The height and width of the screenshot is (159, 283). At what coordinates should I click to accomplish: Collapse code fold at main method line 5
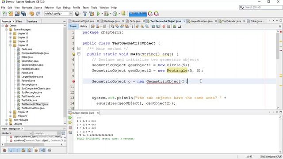[79, 54]
